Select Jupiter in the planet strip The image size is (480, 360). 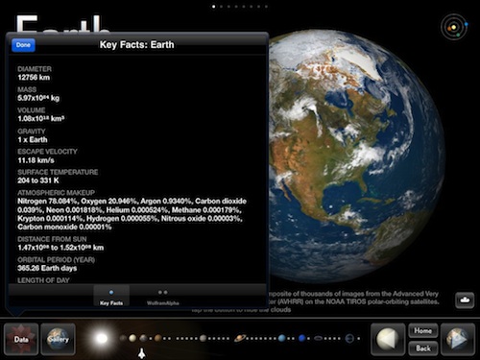(203, 338)
